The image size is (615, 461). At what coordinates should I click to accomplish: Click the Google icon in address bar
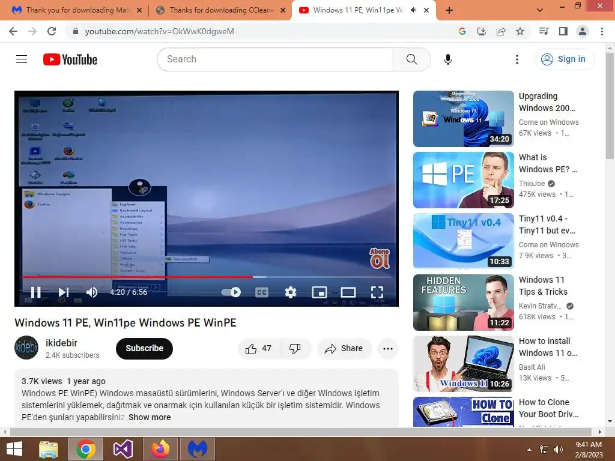(x=462, y=31)
